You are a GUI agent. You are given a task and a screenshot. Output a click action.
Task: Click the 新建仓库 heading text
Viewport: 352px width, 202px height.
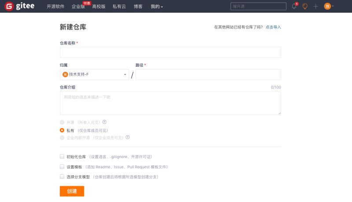73,27
